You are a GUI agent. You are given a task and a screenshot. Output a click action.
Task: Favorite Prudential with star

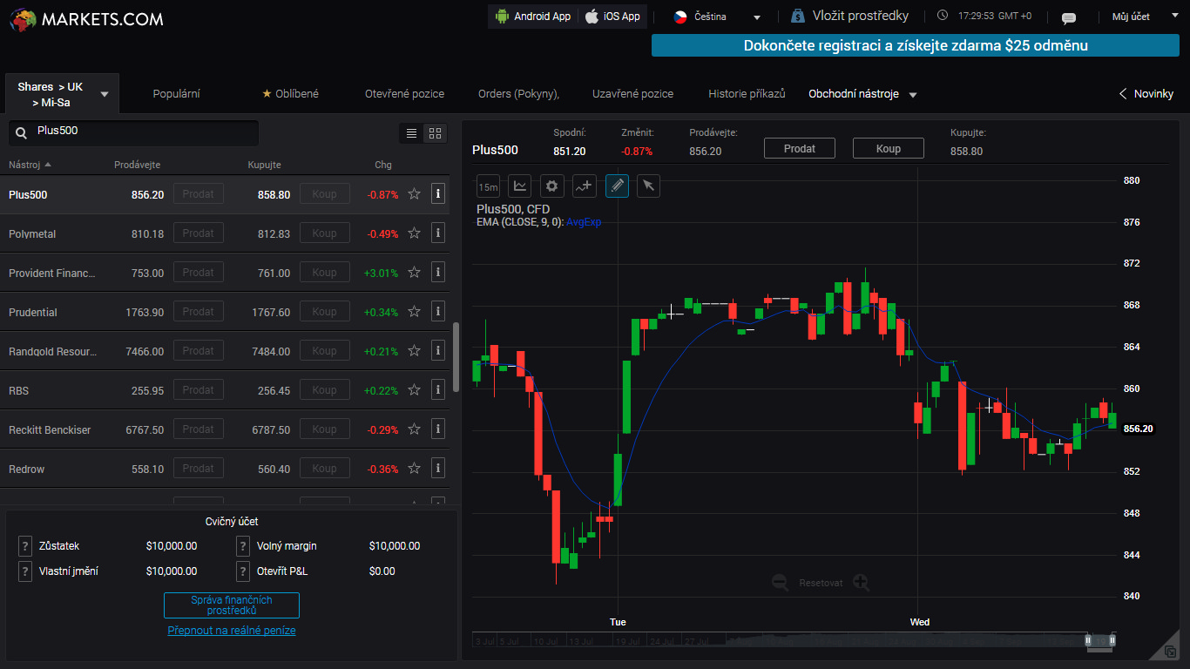pyautogui.click(x=415, y=312)
